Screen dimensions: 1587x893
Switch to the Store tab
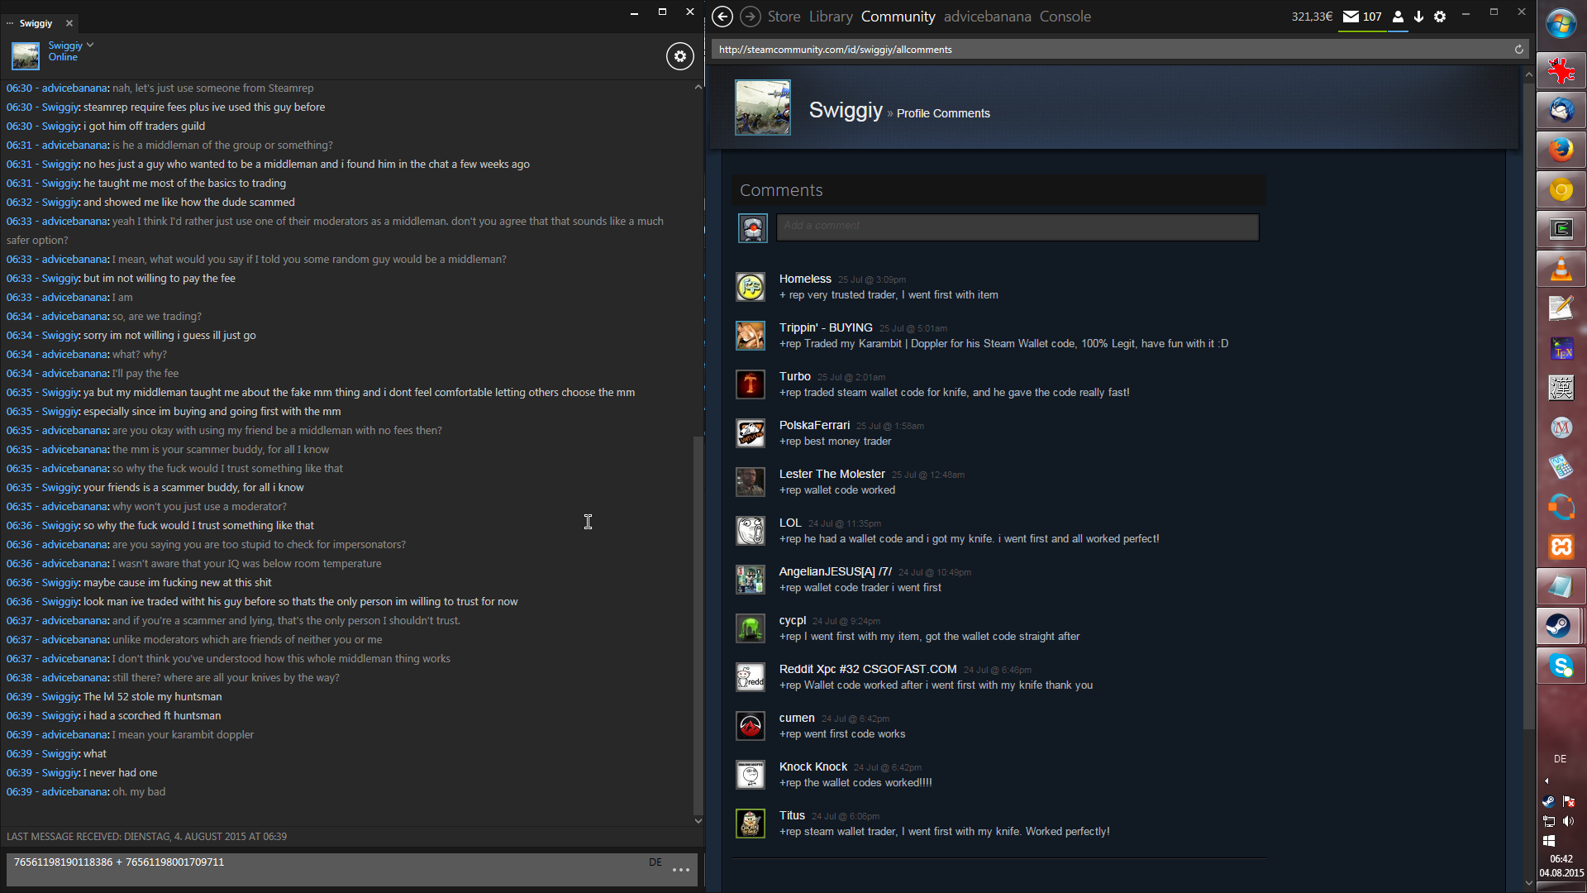(784, 17)
